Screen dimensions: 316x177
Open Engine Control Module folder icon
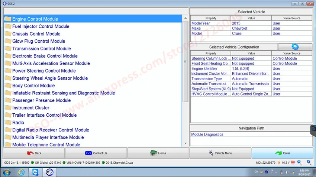8,19
